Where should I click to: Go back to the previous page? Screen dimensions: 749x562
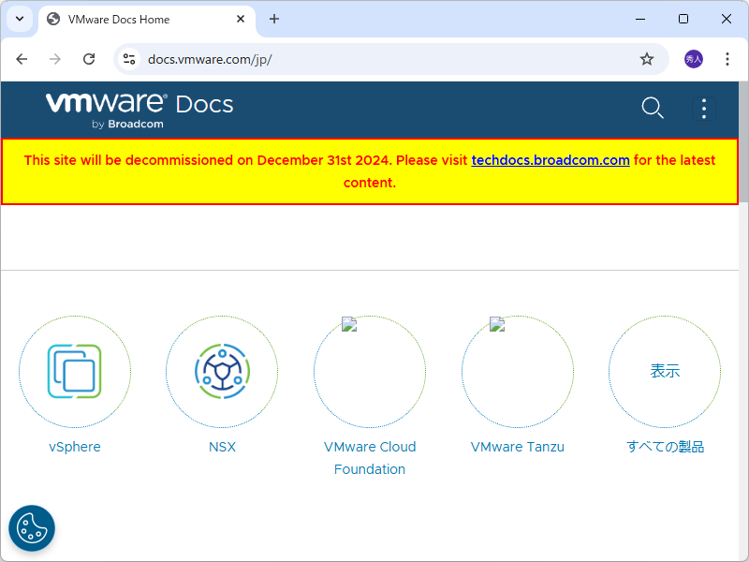tap(22, 58)
